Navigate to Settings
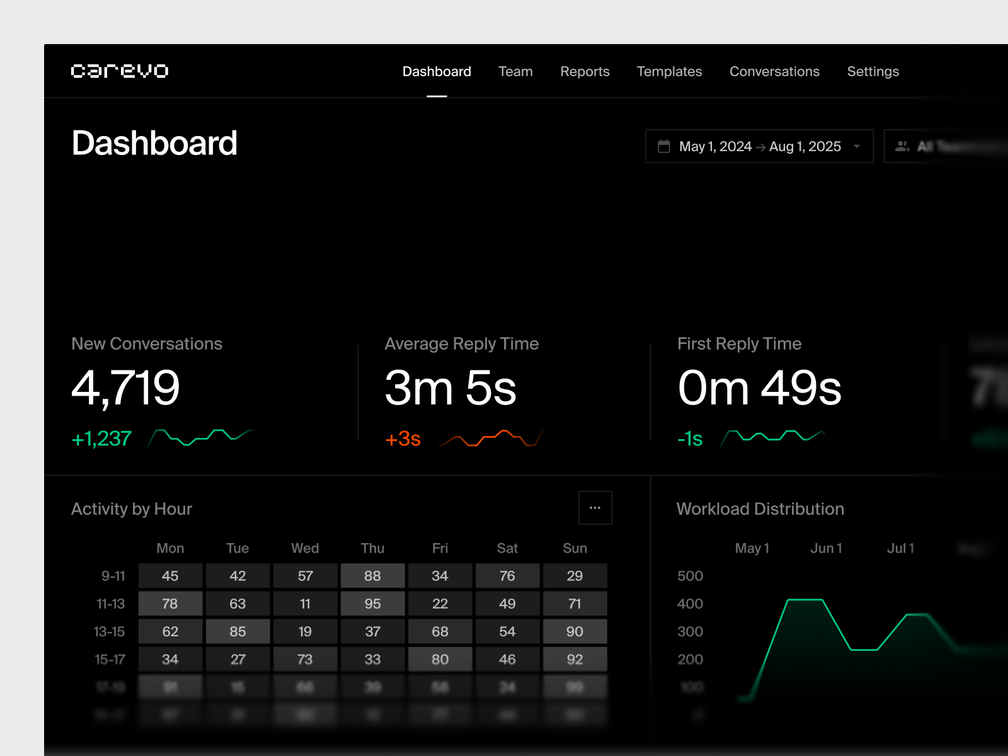 coord(873,71)
